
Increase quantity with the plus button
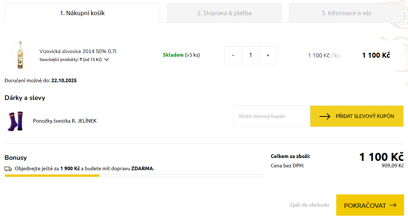coord(268,55)
